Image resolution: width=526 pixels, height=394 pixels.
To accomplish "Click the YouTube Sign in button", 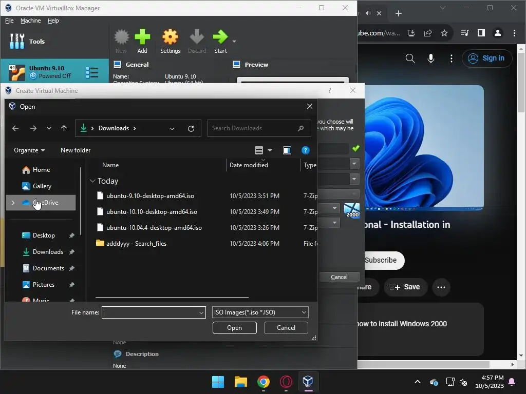I will [x=487, y=58].
